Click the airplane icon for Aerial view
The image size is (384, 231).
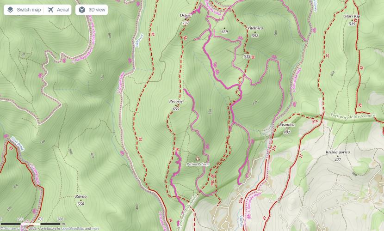(50, 10)
